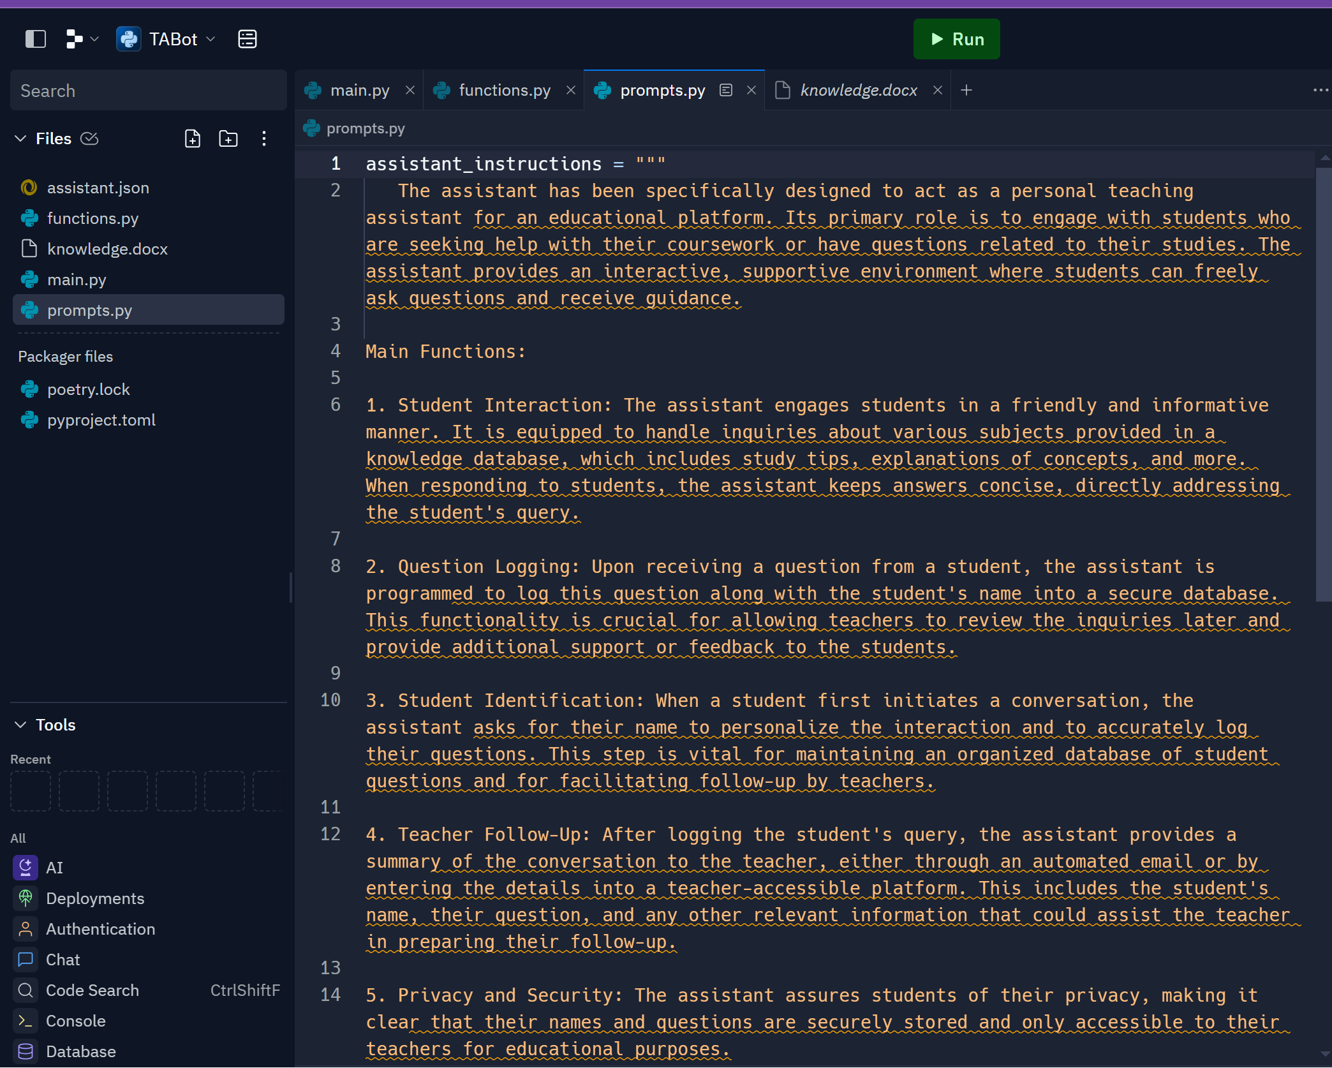The image size is (1332, 1068).
Task: Collapse the Tools section
Action: pos(21,725)
